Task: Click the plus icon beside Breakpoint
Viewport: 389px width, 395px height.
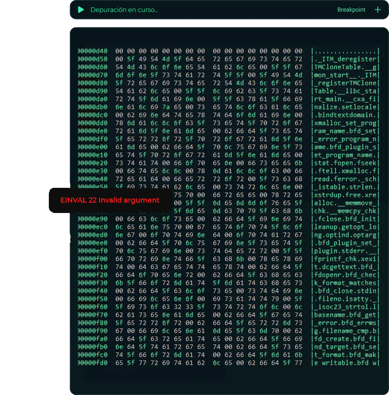Action: (377, 10)
